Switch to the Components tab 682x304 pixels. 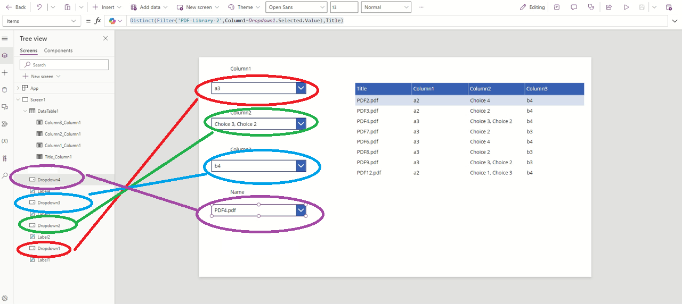(x=58, y=50)
